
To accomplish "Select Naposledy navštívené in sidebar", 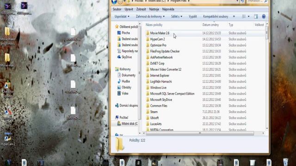I will pos(128,51).
